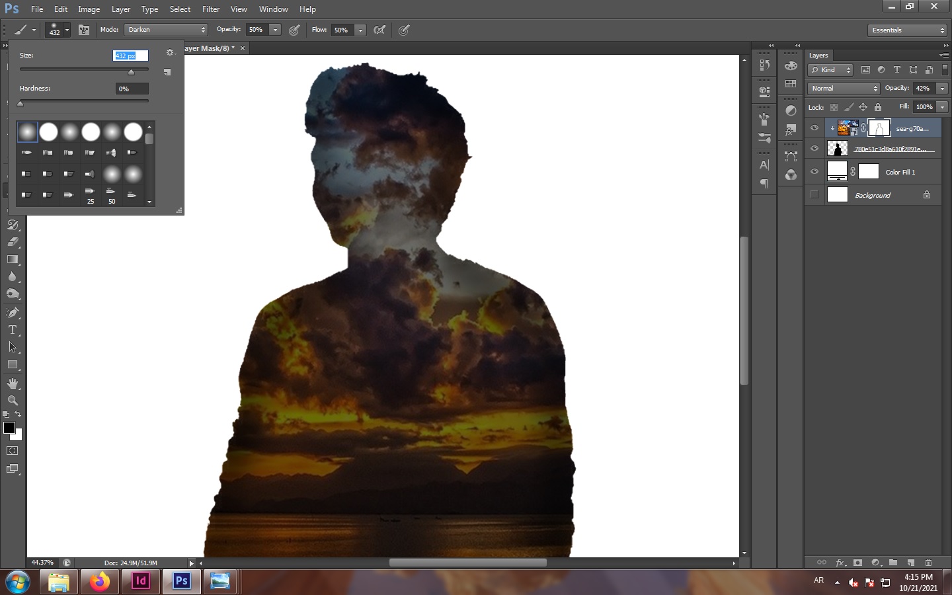Hide the Color Fill 1 layer
Image resolution: width=952 pixels, height=595 pixels.
[814, 172]
